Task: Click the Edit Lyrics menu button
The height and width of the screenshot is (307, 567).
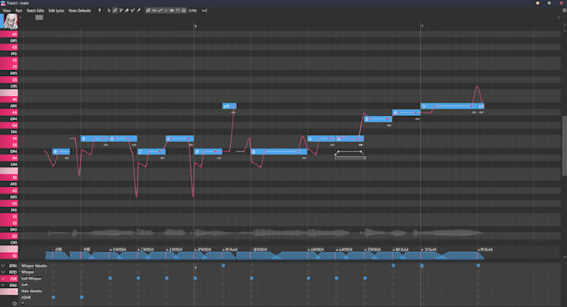Action: tap(57, 11)
